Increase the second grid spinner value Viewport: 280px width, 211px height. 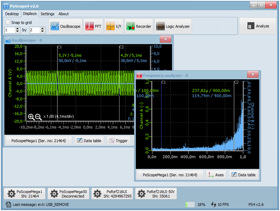click(x=42, y=29)
